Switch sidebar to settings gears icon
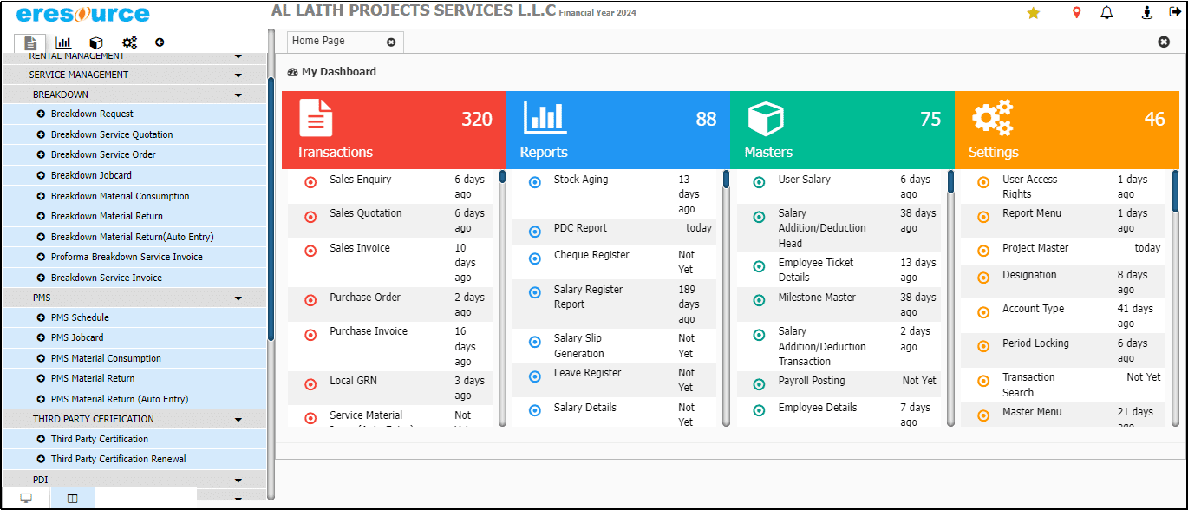 pos(129,42)
